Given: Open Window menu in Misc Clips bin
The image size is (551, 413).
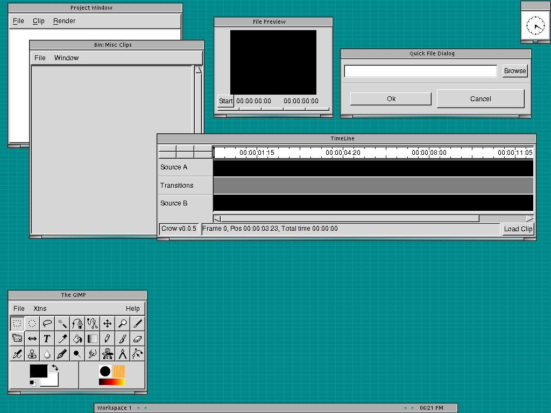Looking at the screenshot, I should point(66,58).
